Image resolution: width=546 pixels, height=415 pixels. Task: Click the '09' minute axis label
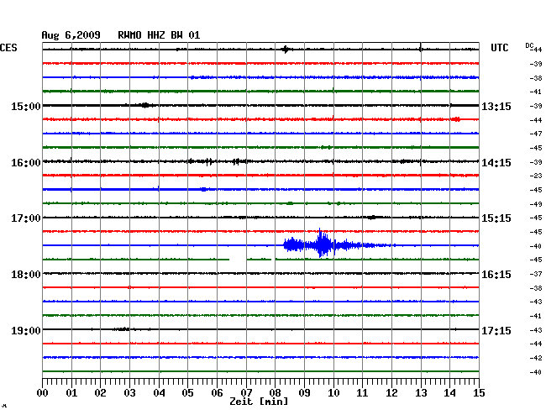tap(304, 393)
